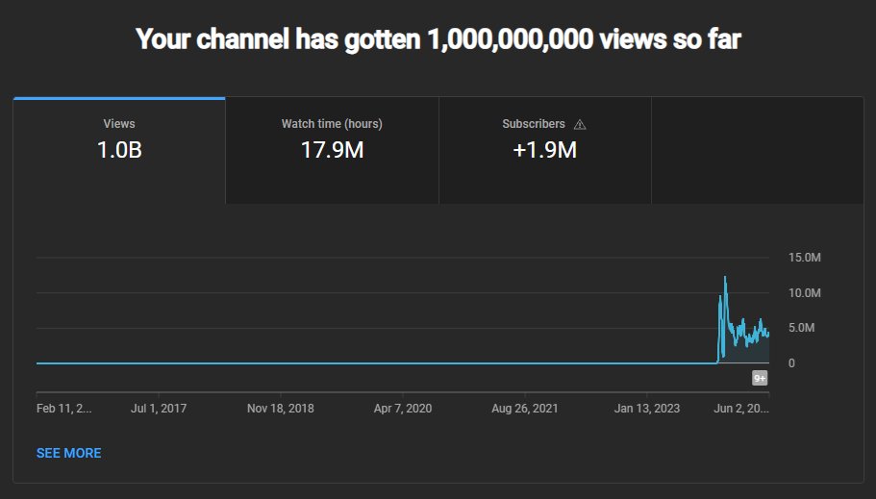Click the Jan 13, 2023 date label

click(647, 409)
